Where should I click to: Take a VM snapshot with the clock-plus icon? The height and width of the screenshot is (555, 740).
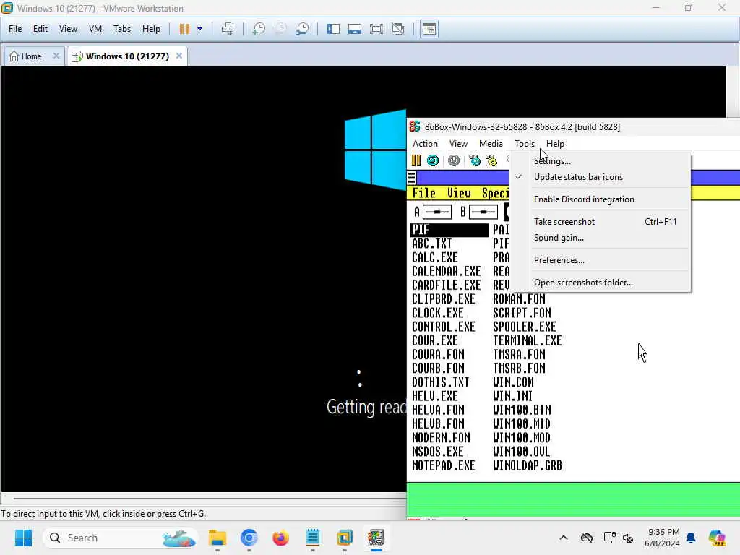(259, 29)
